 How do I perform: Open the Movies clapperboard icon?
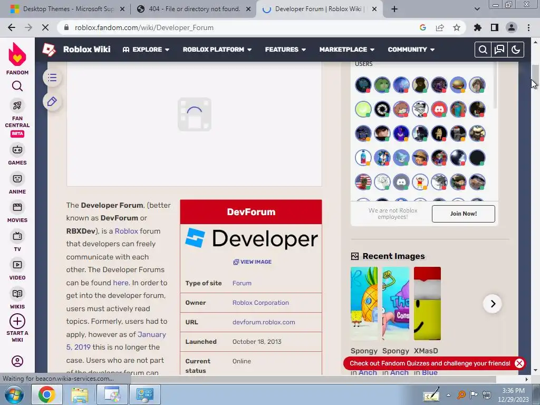(17, 207)
